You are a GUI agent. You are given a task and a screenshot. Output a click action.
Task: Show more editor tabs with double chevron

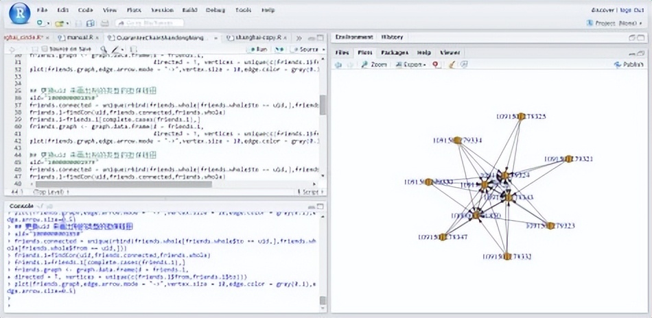pos(299,38)
